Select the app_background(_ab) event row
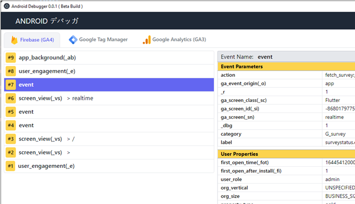The height and width of the screenshot is (204, 355). pos(109,58)
